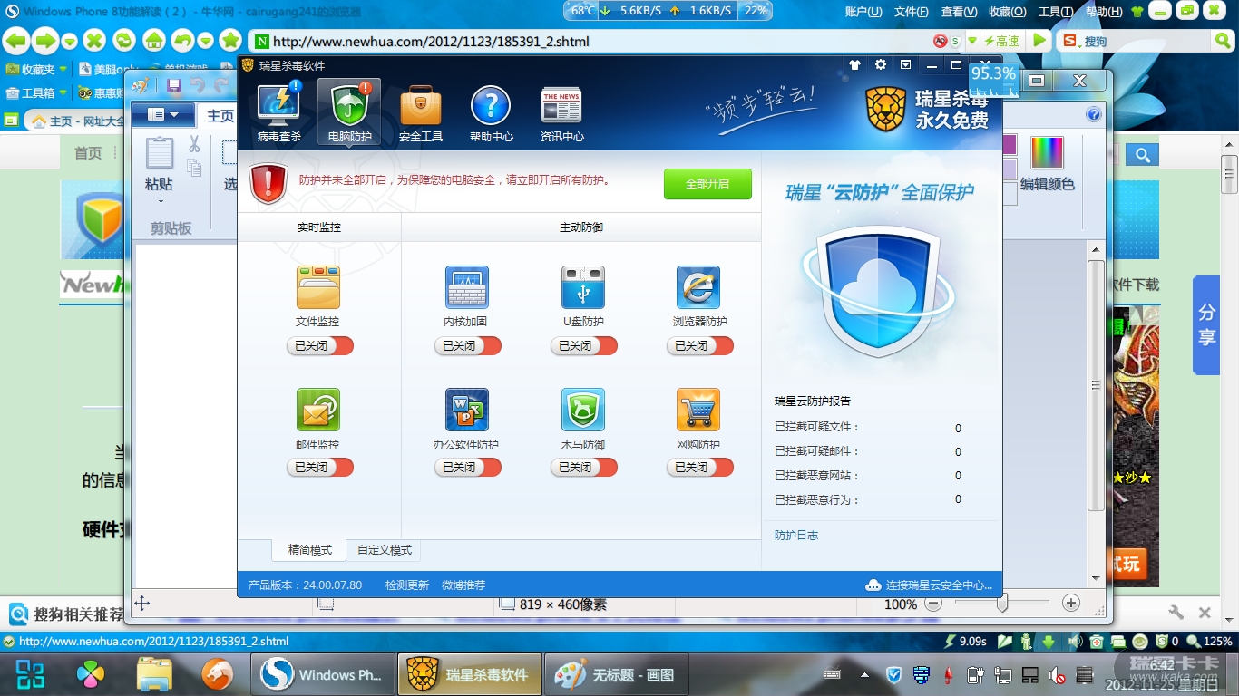Screen dimensions: 1239x696
Task: Turn on the U盘防护 switch
Action: pos(583,345)
